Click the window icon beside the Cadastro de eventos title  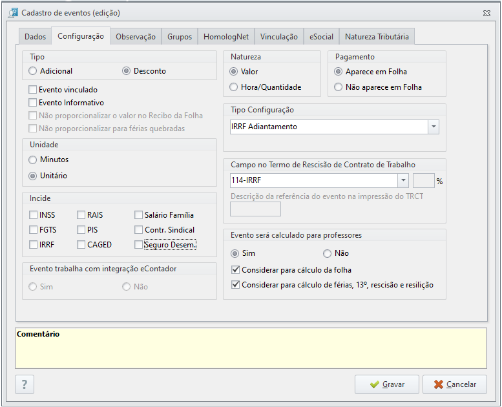point(13,13)
